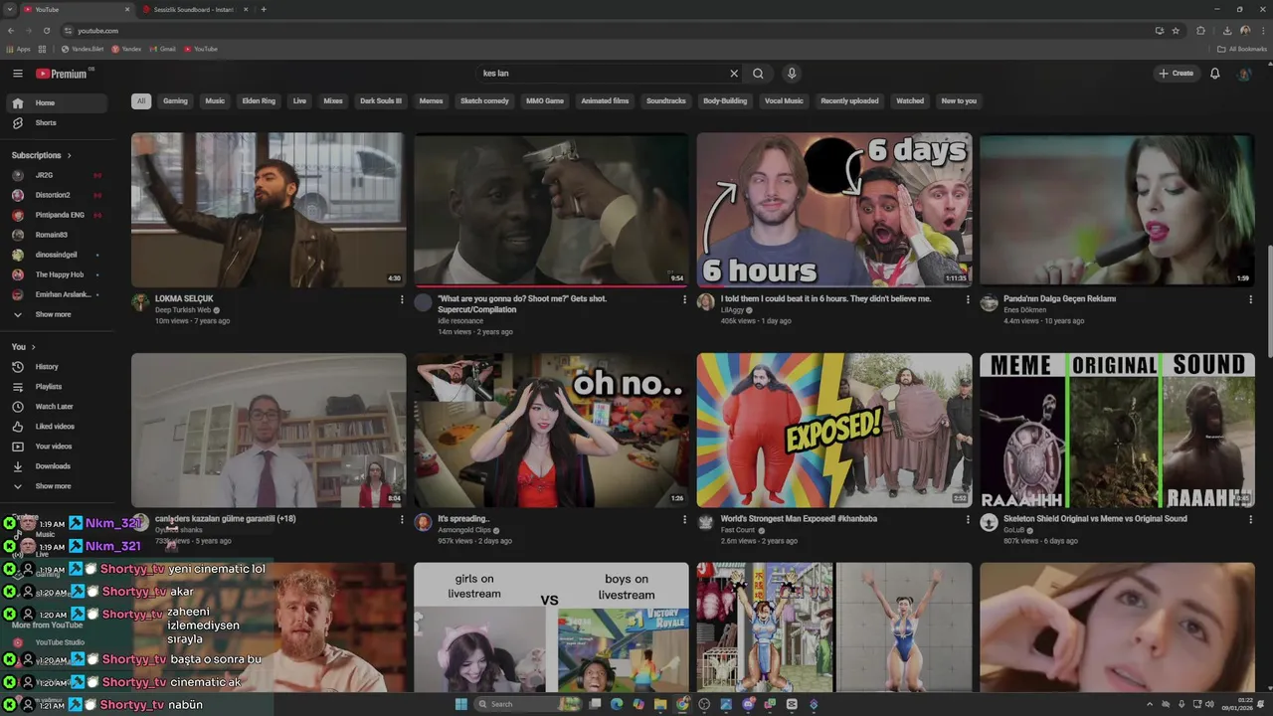This screenshot has width=1273, height=716.
Task: Click the YouTube search input field
Action: point(602,74)
